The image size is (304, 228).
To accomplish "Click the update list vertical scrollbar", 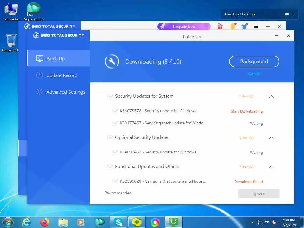I will tap(294, 115).
